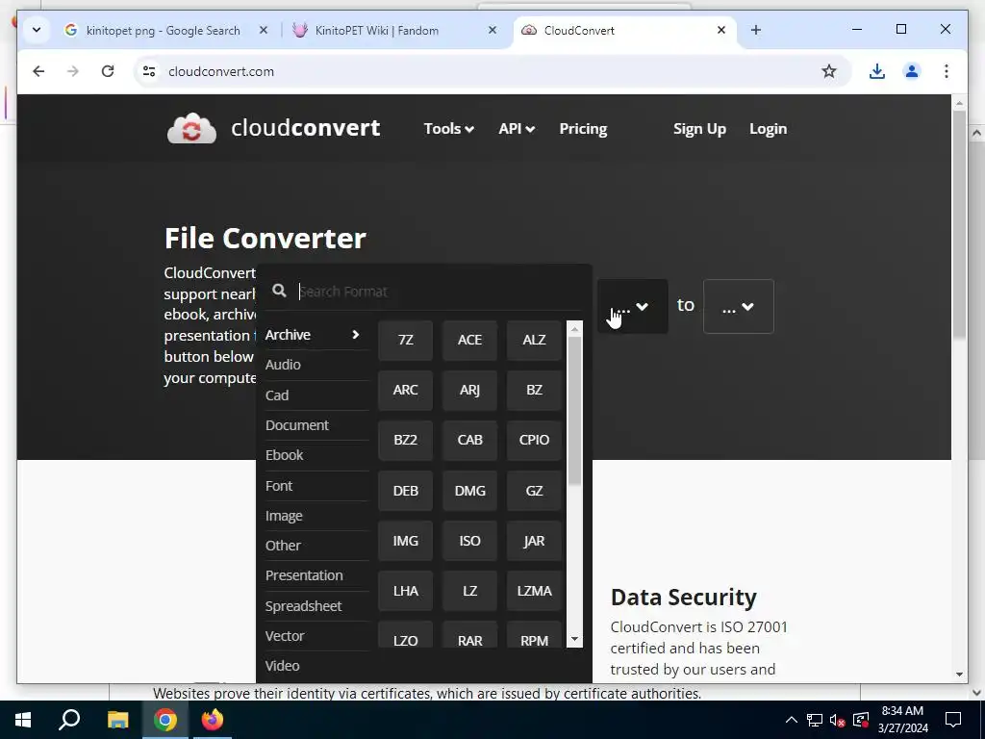The width and height of the screenshot is (985, 739).
Task: Choose the ISO format
Action: click(469, 541)
